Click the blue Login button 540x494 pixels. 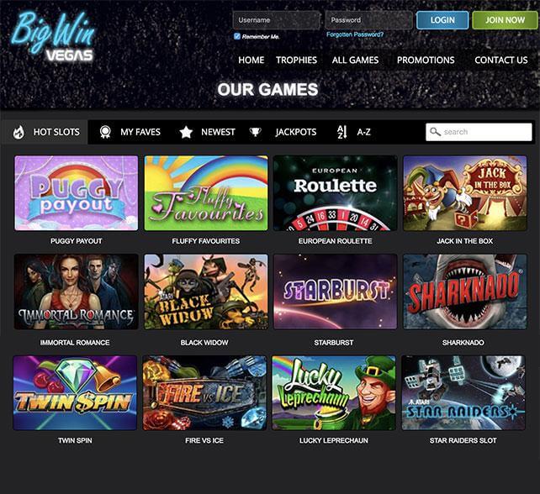pos(442,20)
